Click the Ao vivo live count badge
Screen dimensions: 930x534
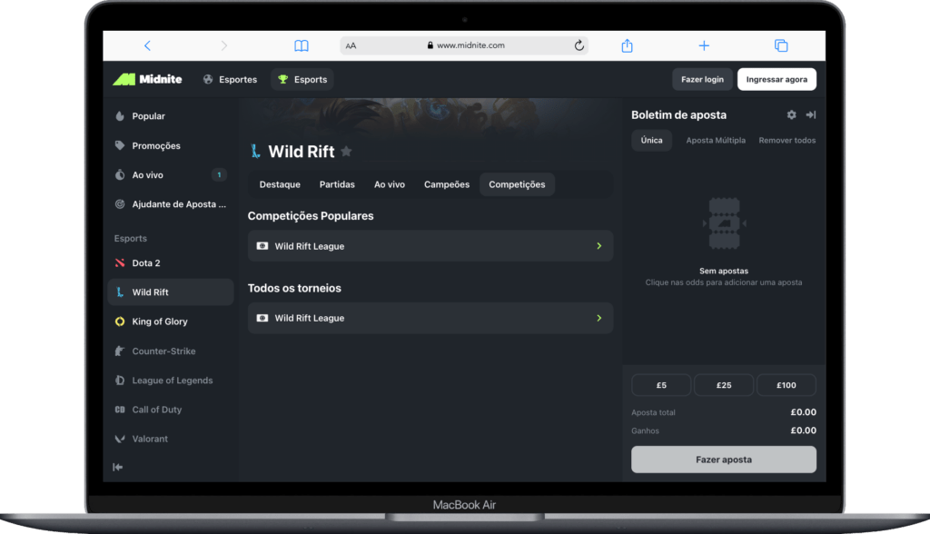[220, 175]
